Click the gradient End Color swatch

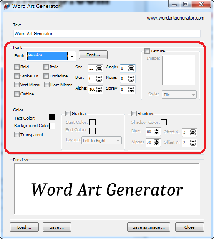tap(93, 131)
